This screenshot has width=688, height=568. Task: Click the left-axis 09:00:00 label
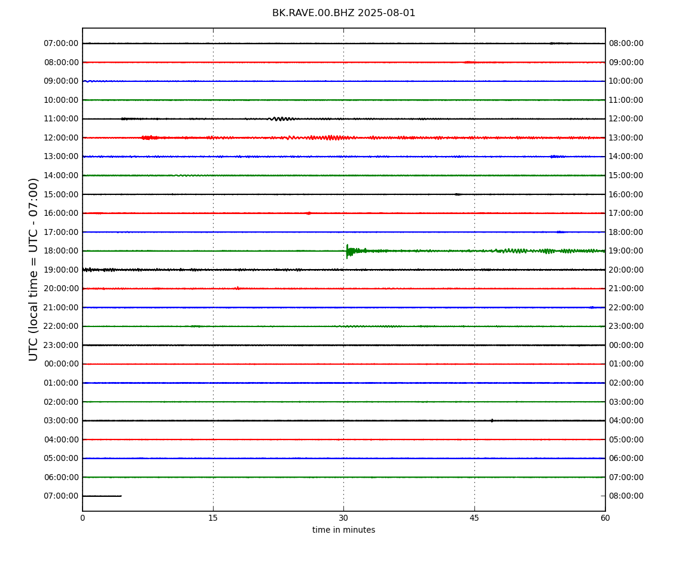pos(62,81)
